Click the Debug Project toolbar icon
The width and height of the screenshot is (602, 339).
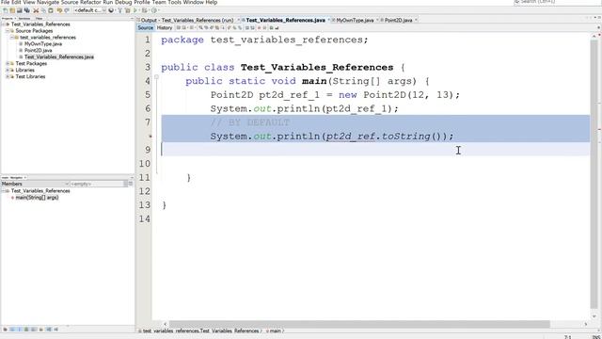pos(145,10)
